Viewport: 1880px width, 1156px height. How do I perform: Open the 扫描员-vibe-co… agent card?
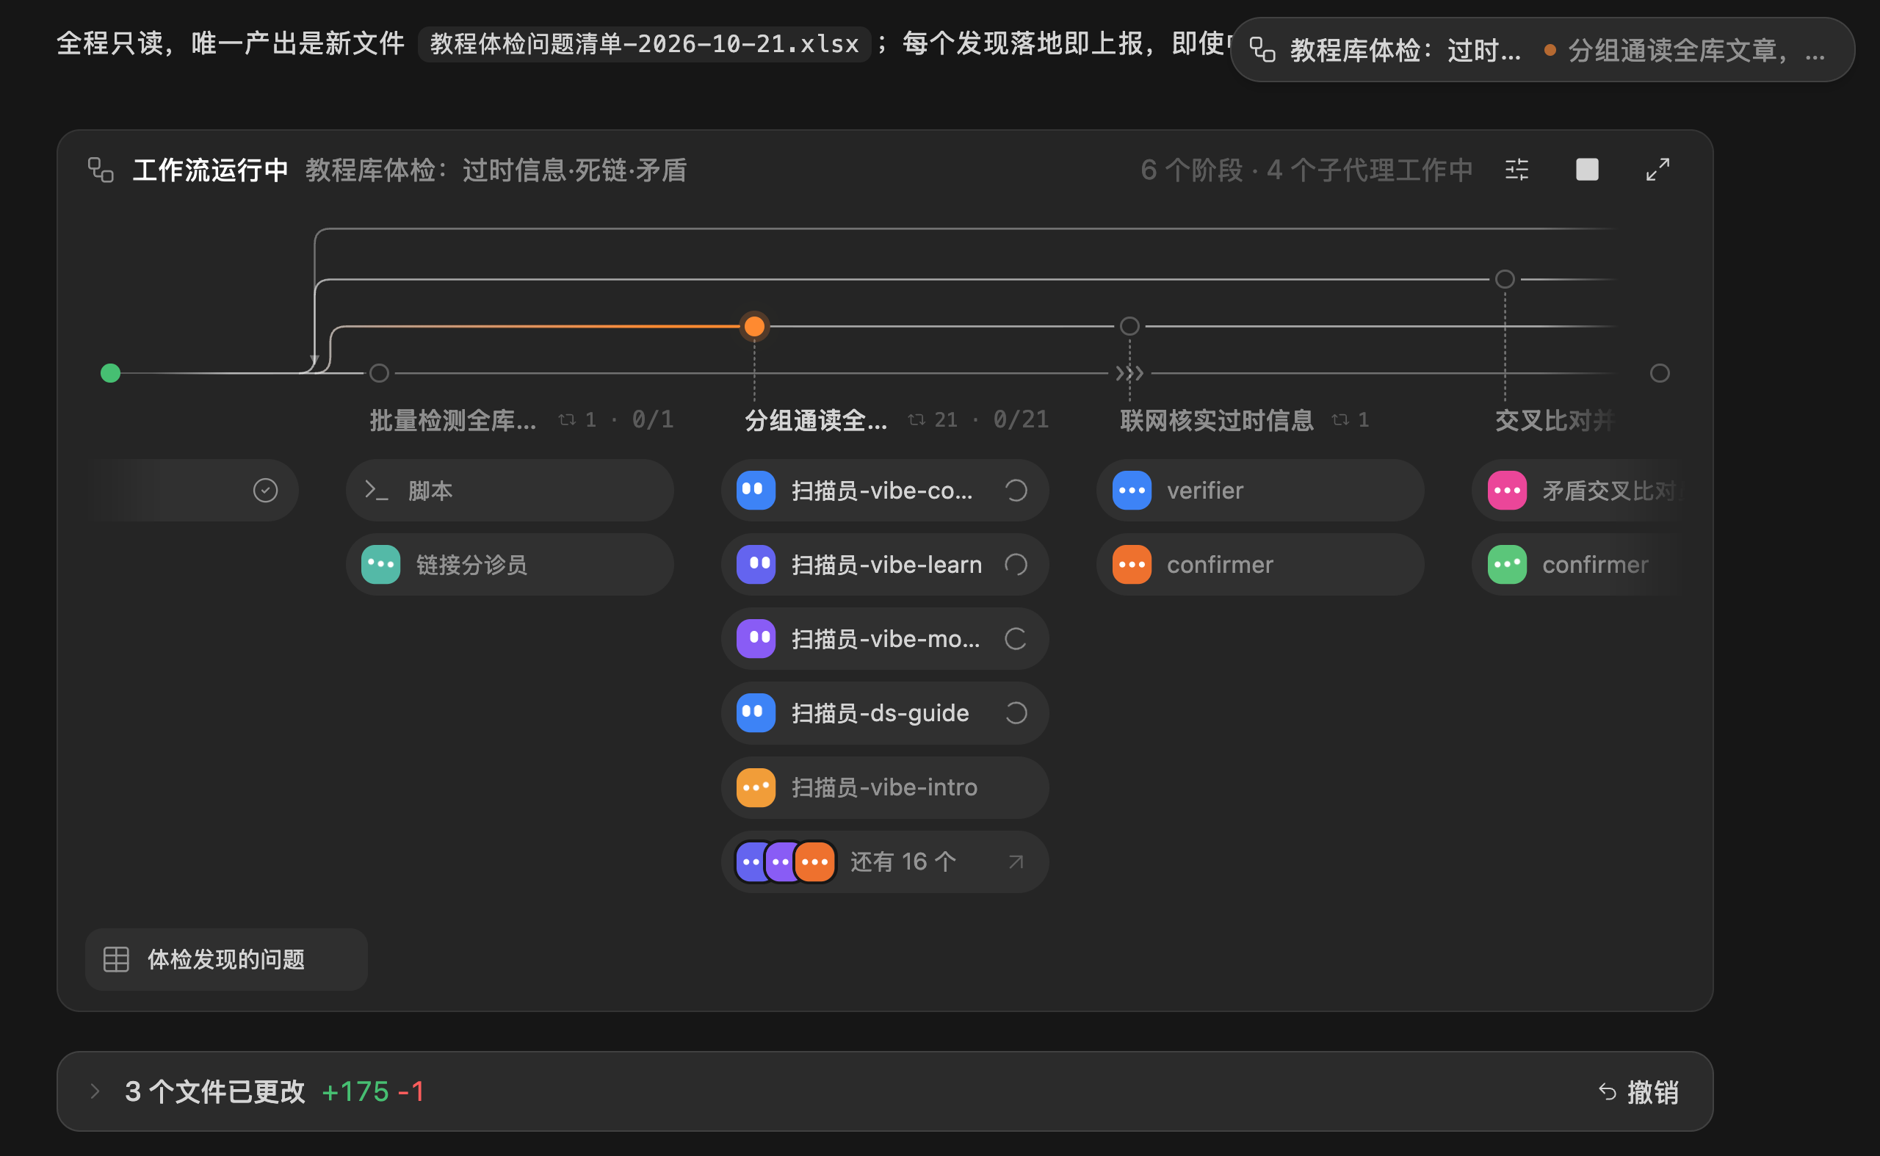tap(885, 490)
